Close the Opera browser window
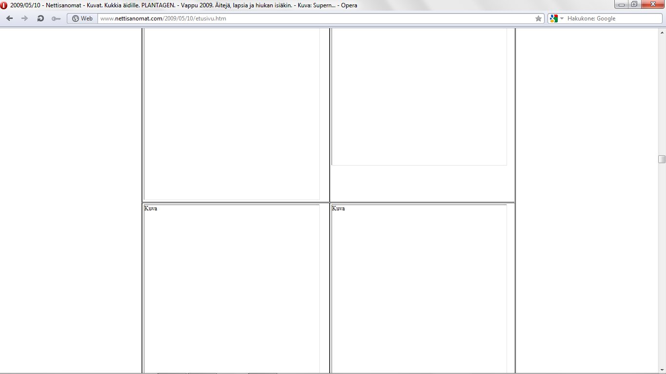 coord(652,5)
